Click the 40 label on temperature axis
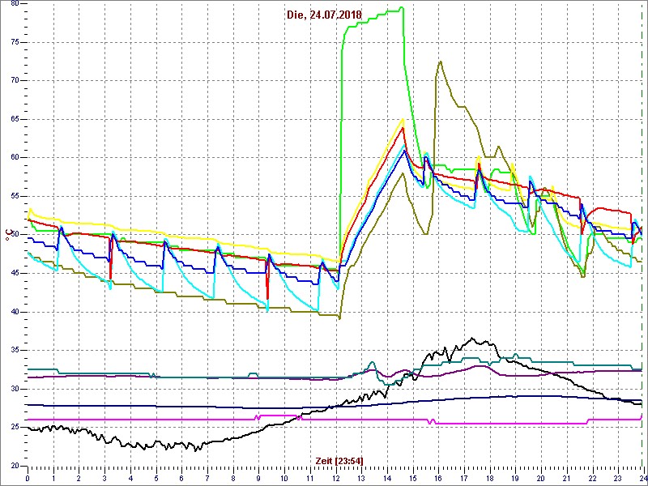The height and width of the screenshot is (486, 648). click(15, 312)
